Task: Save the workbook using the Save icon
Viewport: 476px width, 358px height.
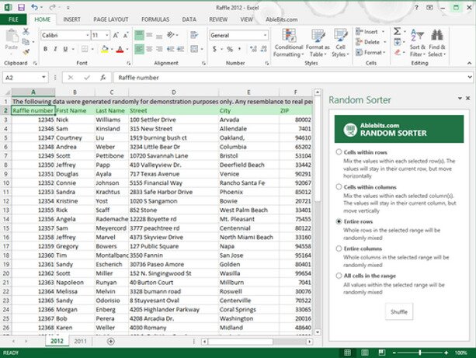Action: 21,6
